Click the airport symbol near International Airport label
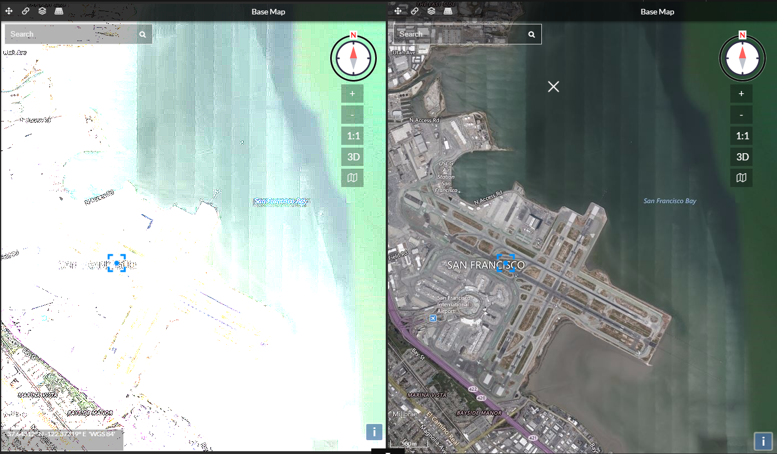 coord(433,319)
